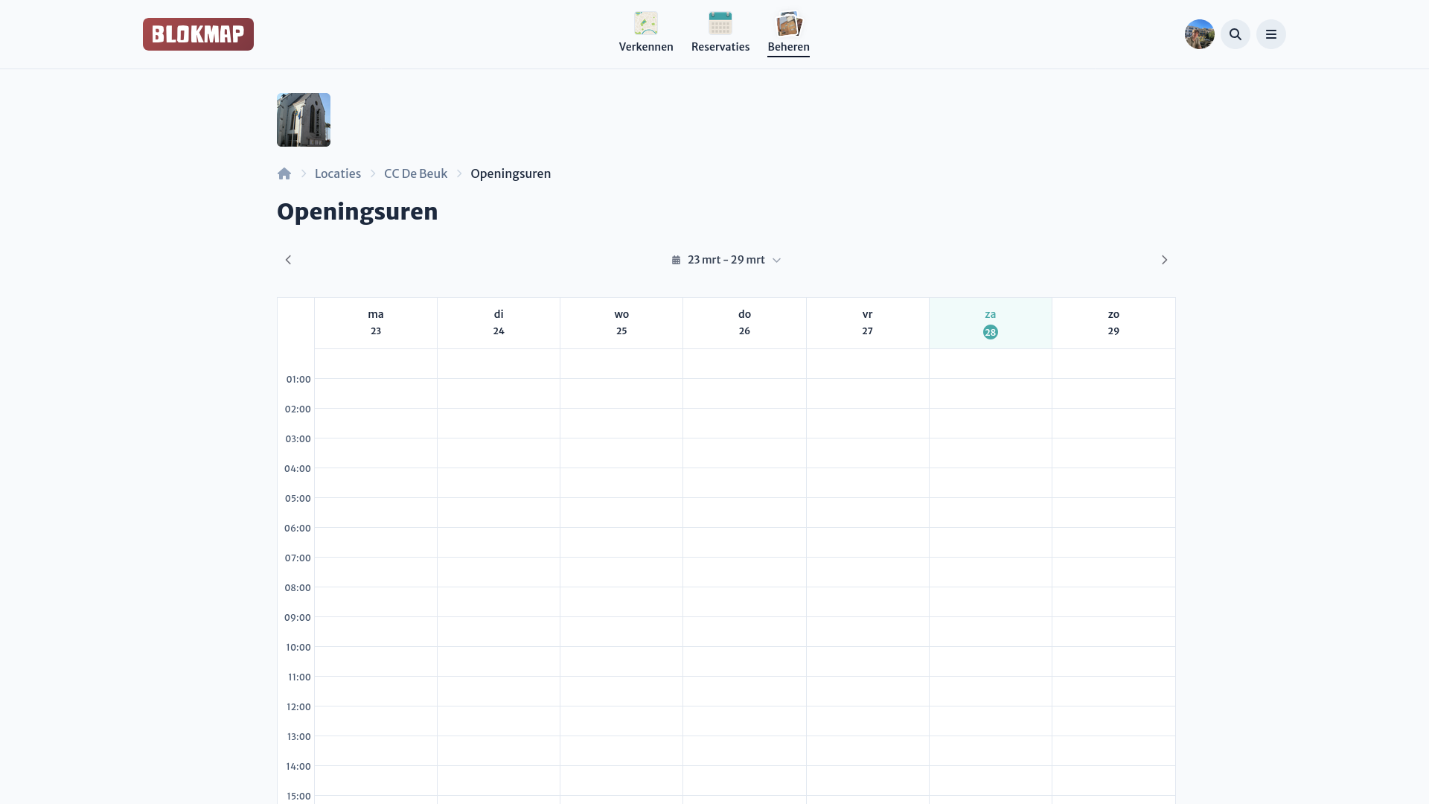Select the do 26 day header
This screenshot has width=1429, height=804.
coord(744,323)
